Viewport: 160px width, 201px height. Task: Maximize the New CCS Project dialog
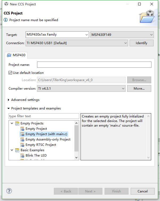(x=139, y=4)
